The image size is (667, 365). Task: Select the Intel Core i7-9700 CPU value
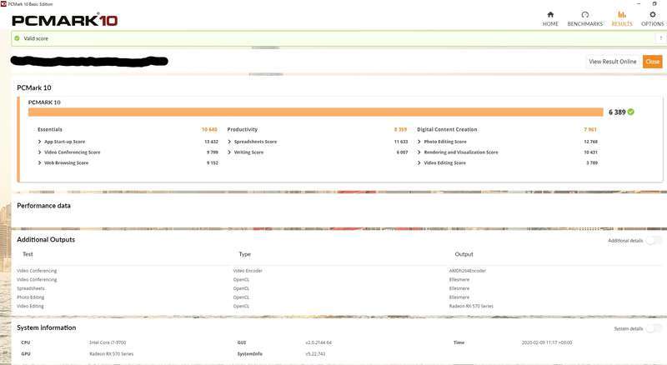tap(108, 342)
